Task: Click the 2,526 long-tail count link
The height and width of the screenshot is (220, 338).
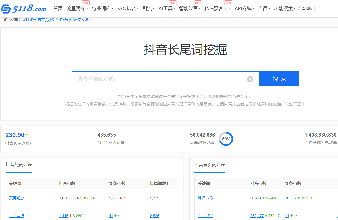Action: point(154,216)
